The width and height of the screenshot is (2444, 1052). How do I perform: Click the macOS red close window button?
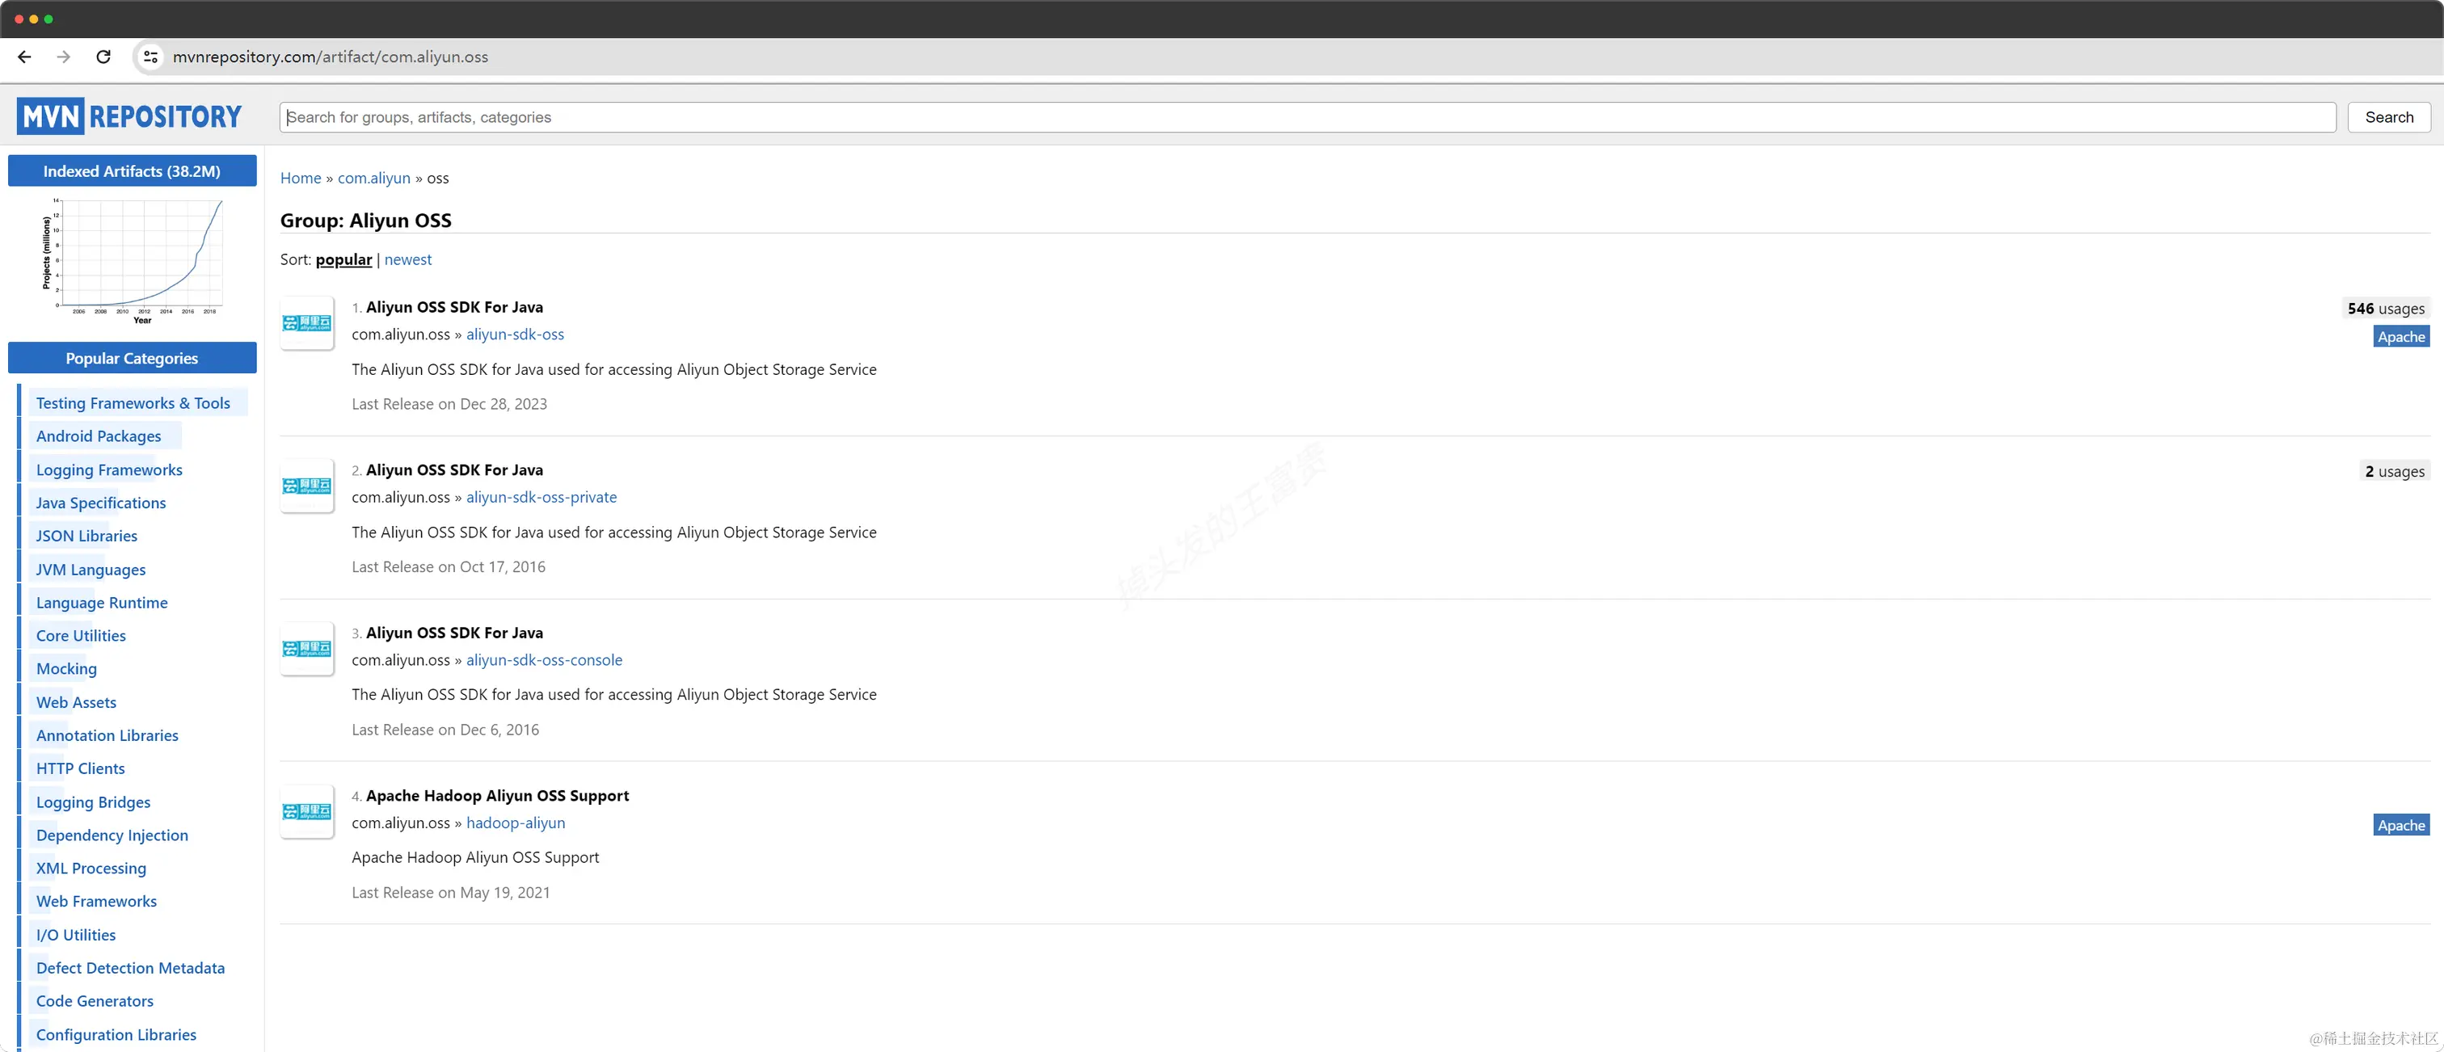pos(19,19)
